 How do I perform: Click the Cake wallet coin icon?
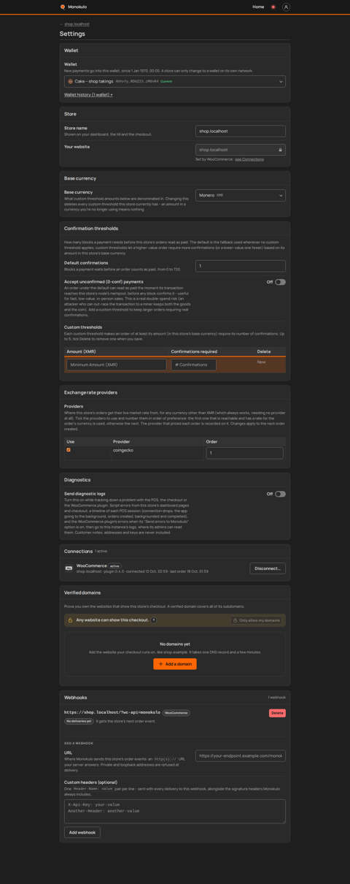[71, 81]
